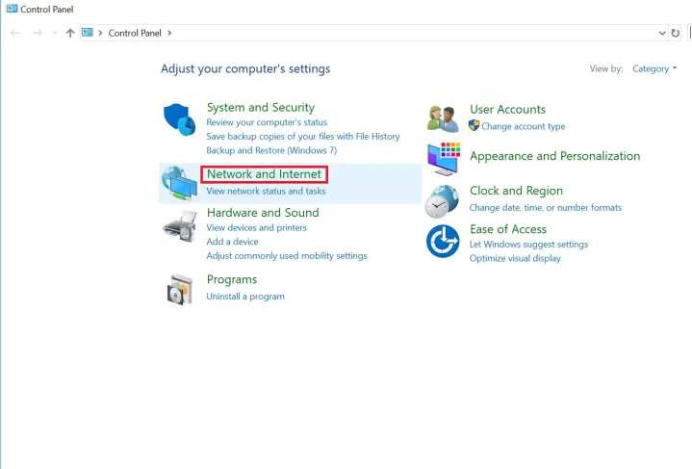Open Appearance and Personalization category
The image size is (692, 469).
[554, 156]
